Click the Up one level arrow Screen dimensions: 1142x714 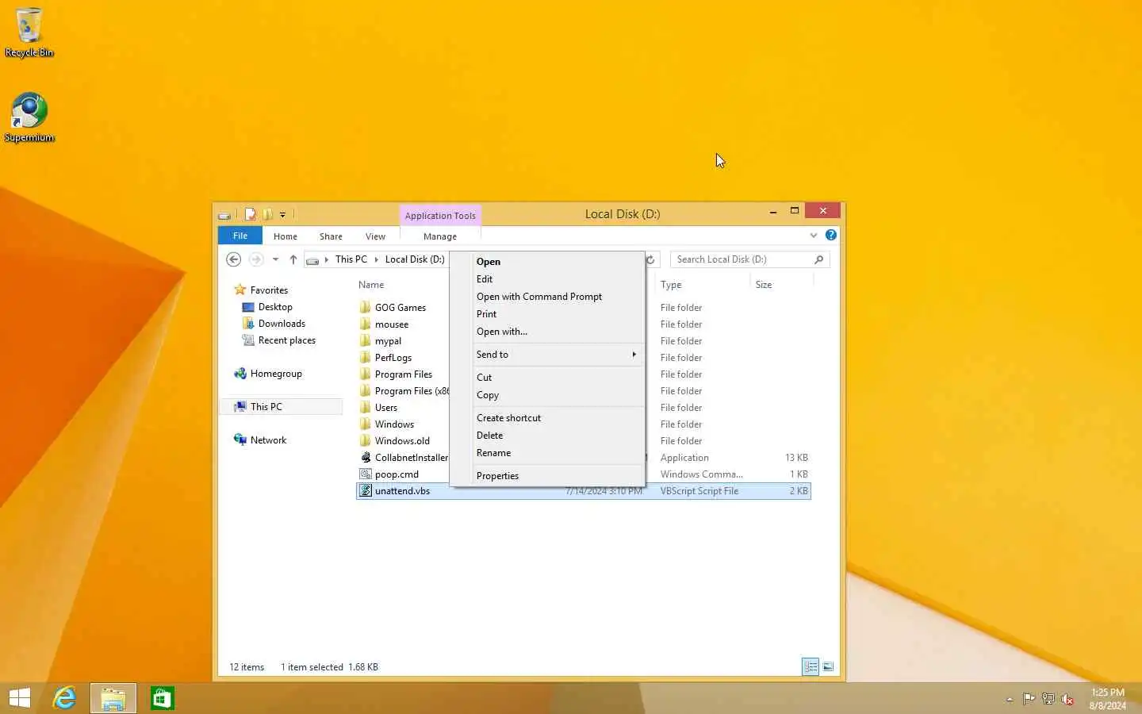coord(293,259)
